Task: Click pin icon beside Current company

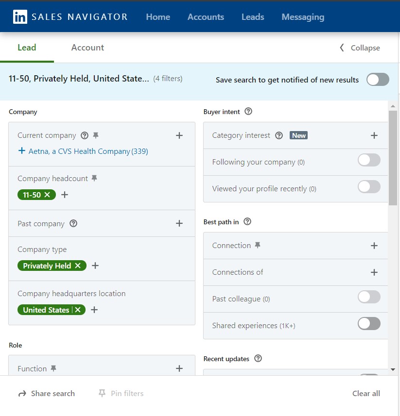Action: pyautogui.click(x=96, y=135)
